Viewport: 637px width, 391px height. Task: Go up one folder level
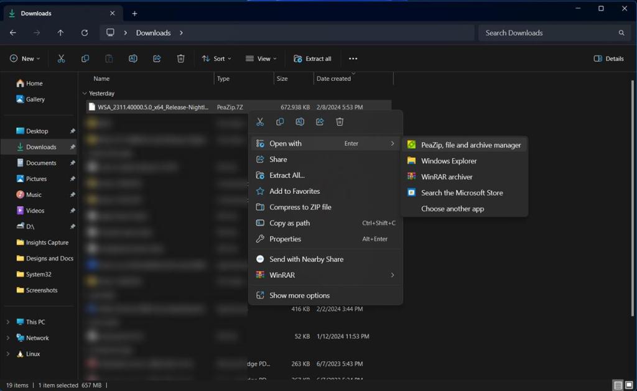tap(60, 33)
